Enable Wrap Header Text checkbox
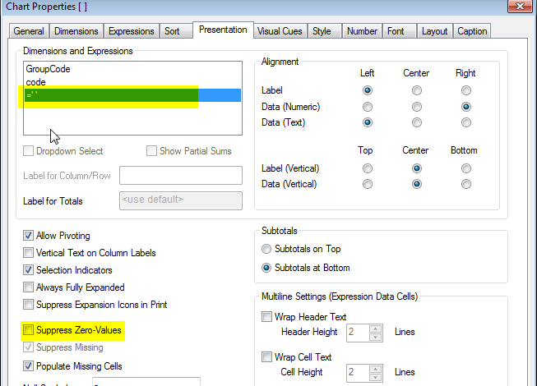 point(266,317)
